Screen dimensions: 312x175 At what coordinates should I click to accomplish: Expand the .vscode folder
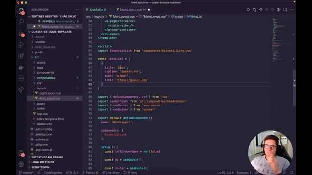click(x=55, y=42)
